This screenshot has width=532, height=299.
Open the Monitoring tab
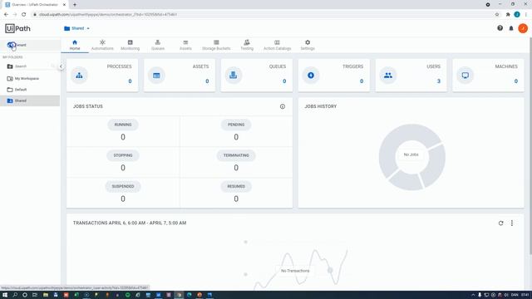coord(130,45)
